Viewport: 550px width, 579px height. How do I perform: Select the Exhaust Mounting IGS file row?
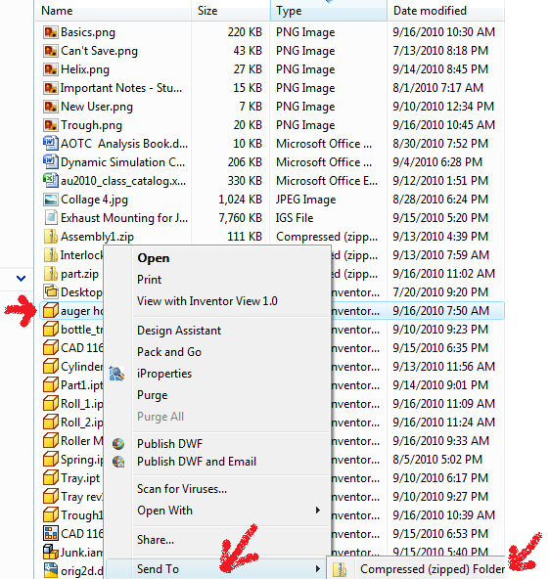click(269, 218)
